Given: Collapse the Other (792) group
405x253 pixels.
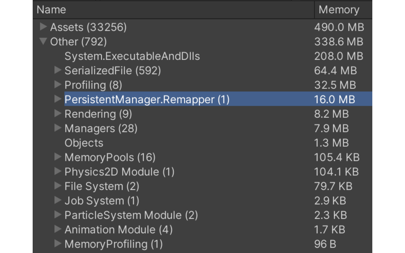Looking at the screenshot, I should click(43, 41).
